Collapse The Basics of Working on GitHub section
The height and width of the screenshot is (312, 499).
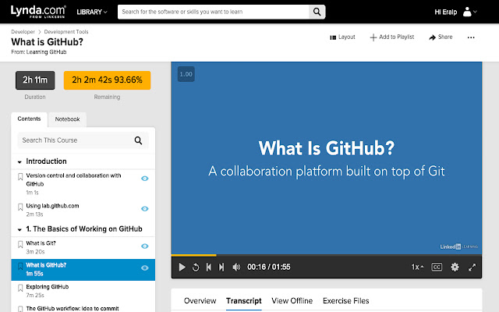19,229
